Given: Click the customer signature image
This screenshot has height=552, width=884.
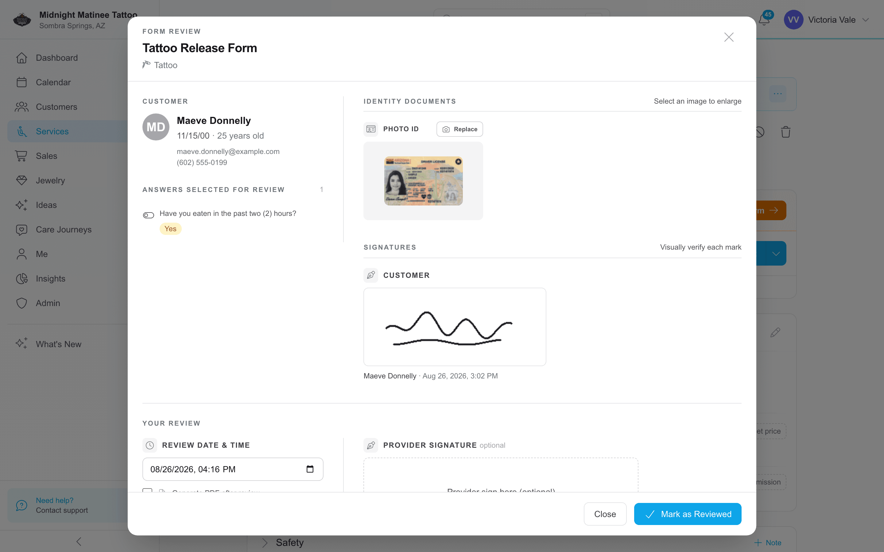Looking at the screenshot, I should (455, 327).
